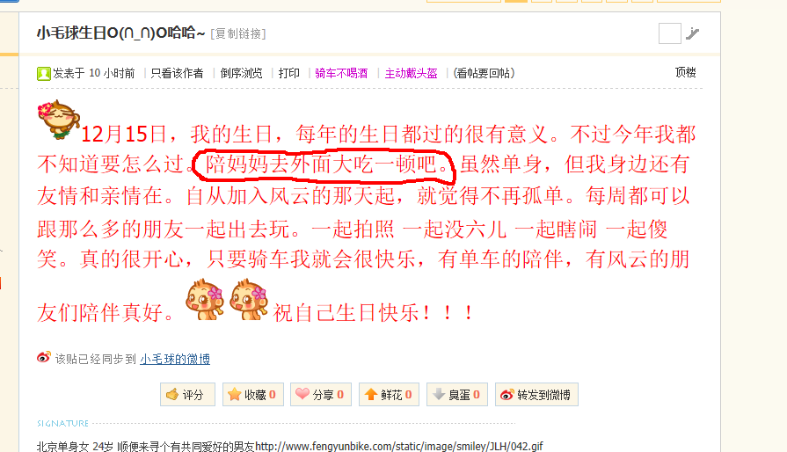Filter posts with 只看该作者

click(177, 73)
